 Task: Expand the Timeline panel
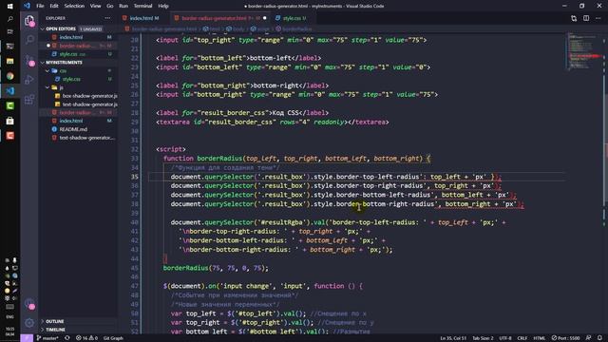coord(55,330)
